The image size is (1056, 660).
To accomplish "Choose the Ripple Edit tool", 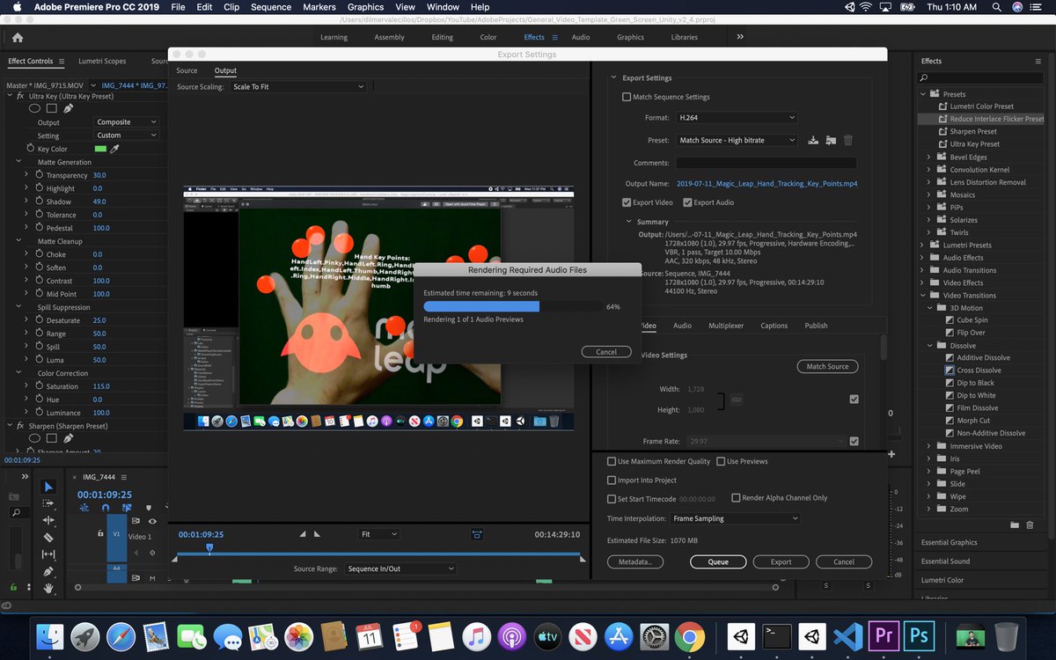I will pos(48,520).
